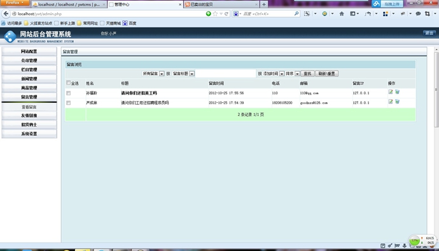Click the delete icon for first message row
439x251 pixels.
click(x=397, y=92)
